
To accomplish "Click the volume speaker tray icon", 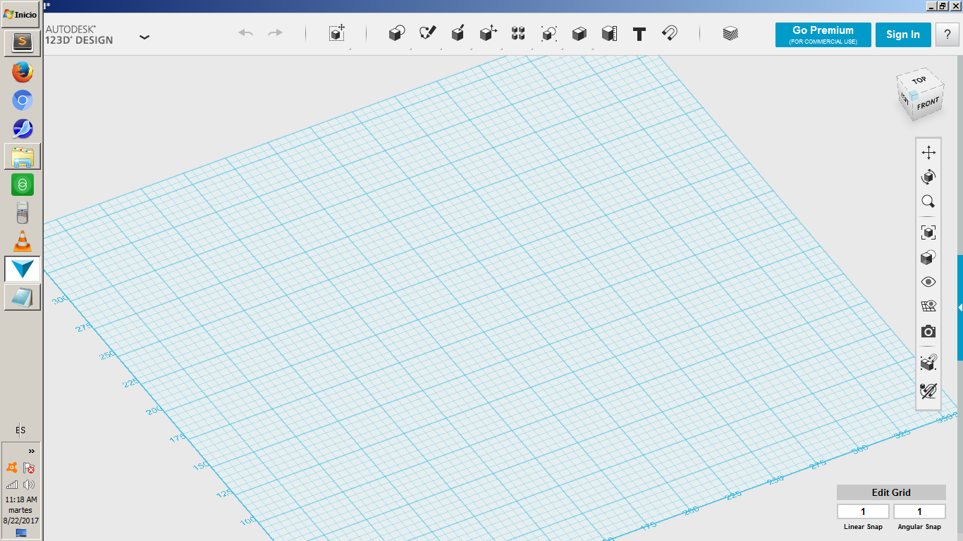I will 29,485.
